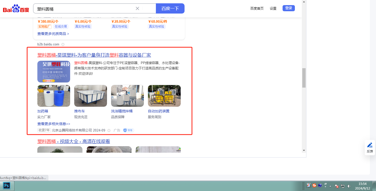The image size is (376, 191).
Task: Submit search with 百度一下 button
Action: tap(170, 8)
